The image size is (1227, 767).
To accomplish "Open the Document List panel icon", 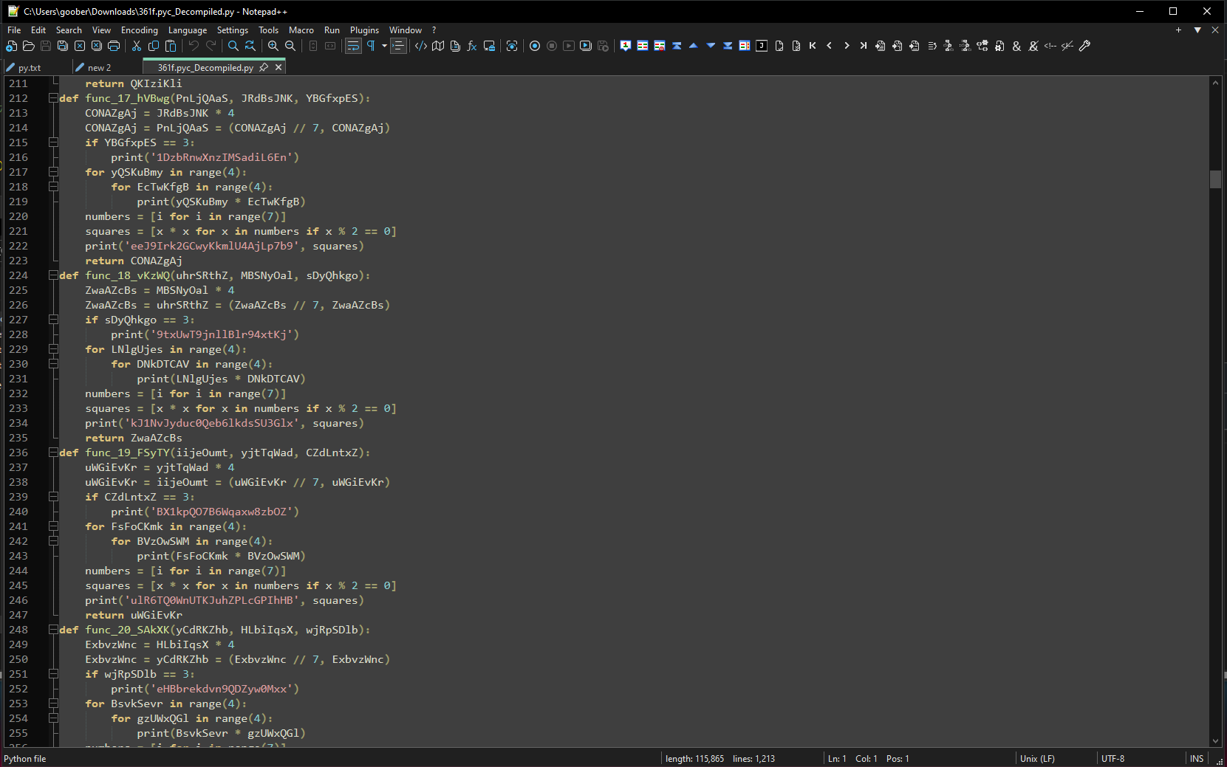I will tap(455, 46).
